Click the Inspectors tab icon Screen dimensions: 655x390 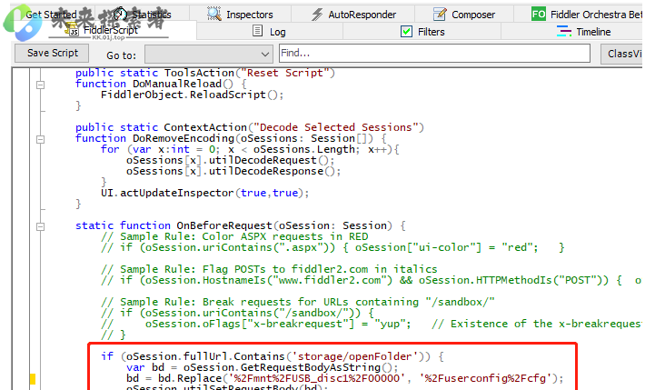(x=214, y=14)
